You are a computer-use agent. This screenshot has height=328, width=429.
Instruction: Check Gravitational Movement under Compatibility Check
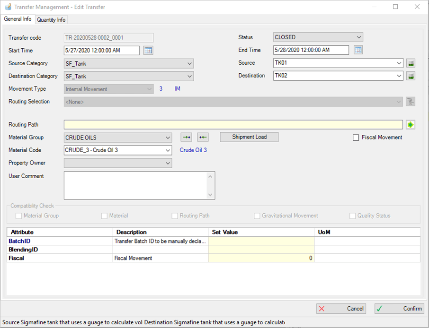(x=257, y=216)
